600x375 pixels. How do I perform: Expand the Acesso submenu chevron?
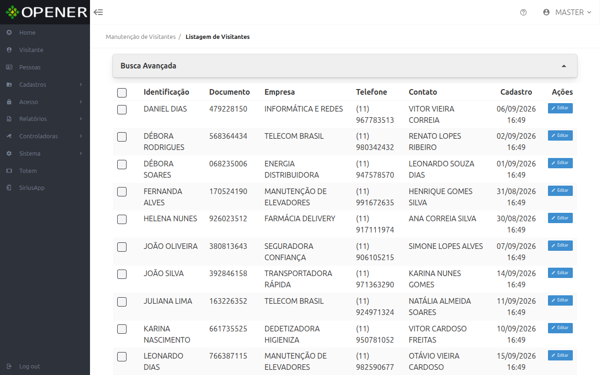[81, 102]
